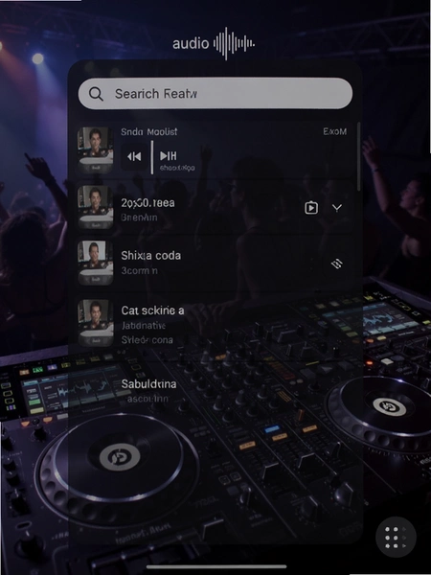Open the Cat sckirie a thumbnail

[x=95, y=323]
